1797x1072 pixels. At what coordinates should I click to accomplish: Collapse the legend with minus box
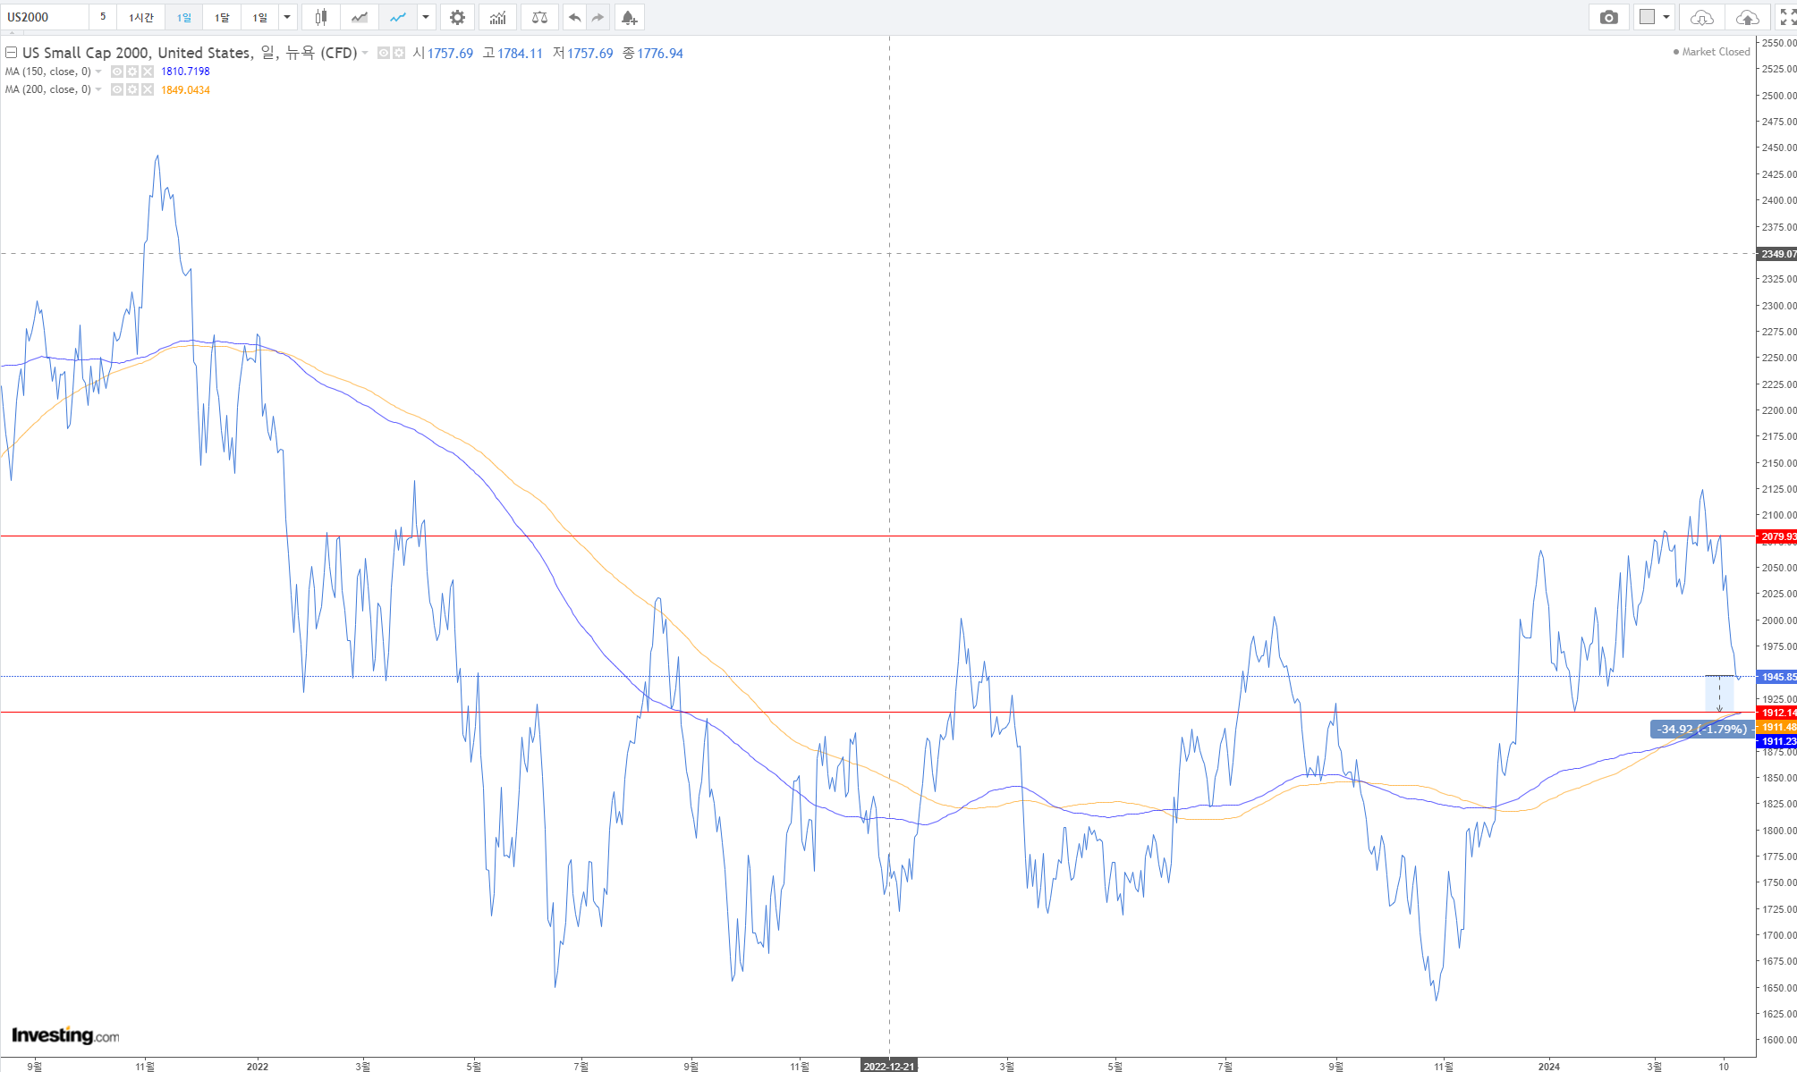[x=12, y=53]
